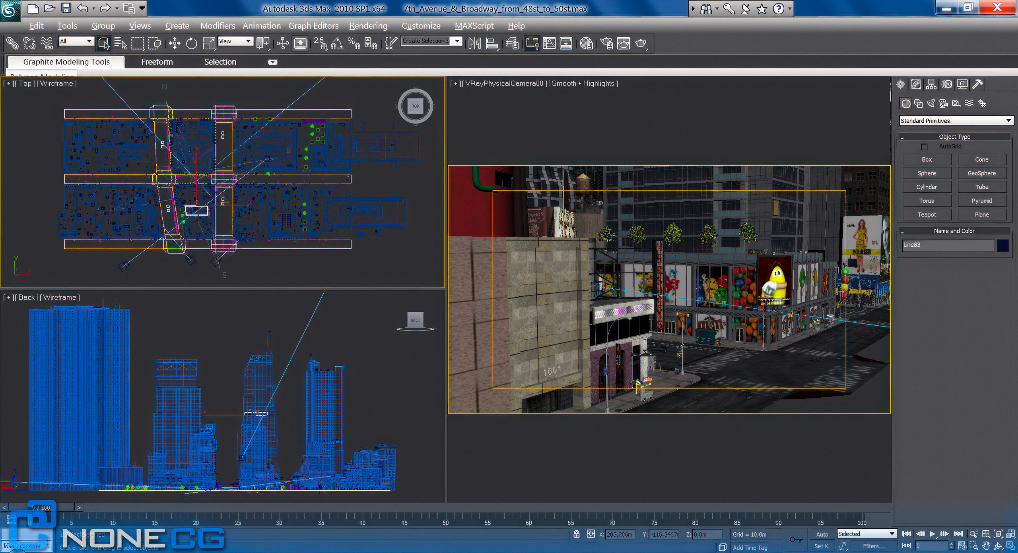Open Curve Editor from toolbar

click(549, 43)
